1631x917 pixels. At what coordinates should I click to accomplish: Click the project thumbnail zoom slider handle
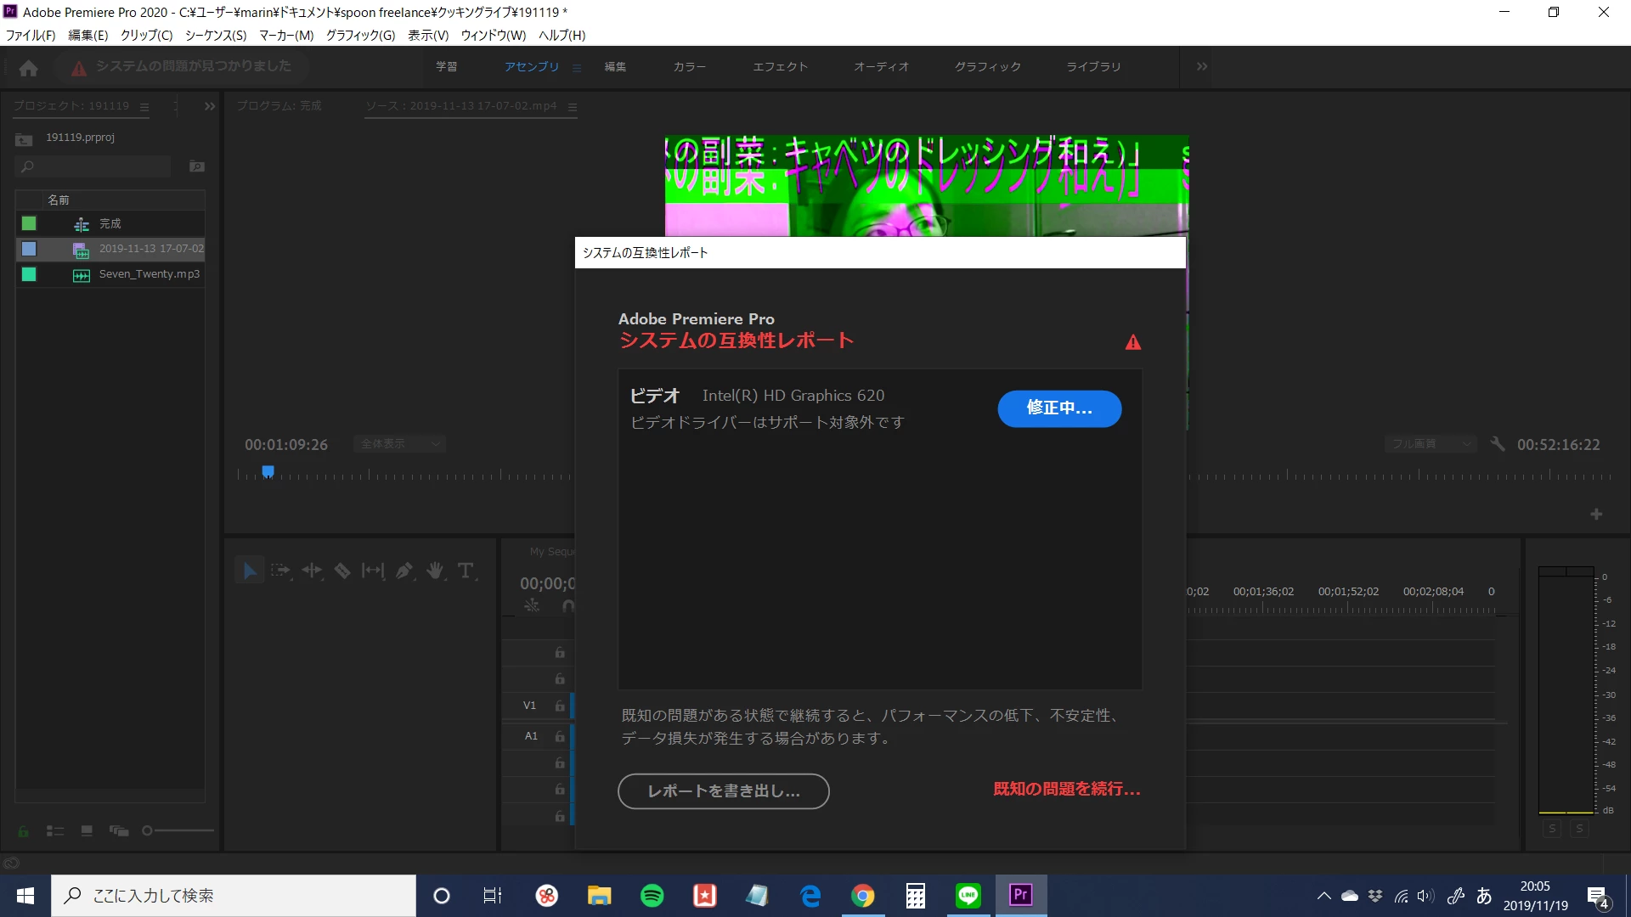coord(147,831)
